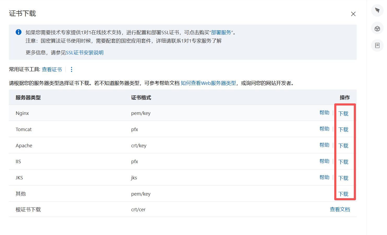This screenshot has height=235, width=387.
Task: Download the IIS pfx certificate
Action: [343, 162]
